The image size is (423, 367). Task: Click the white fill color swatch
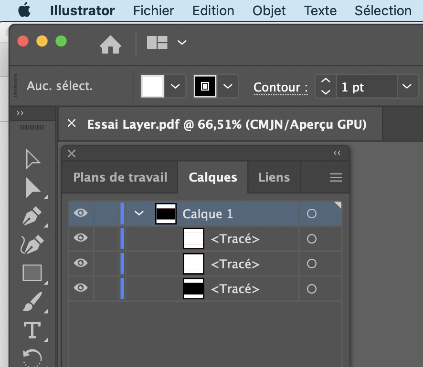click(x=152, y=86)
